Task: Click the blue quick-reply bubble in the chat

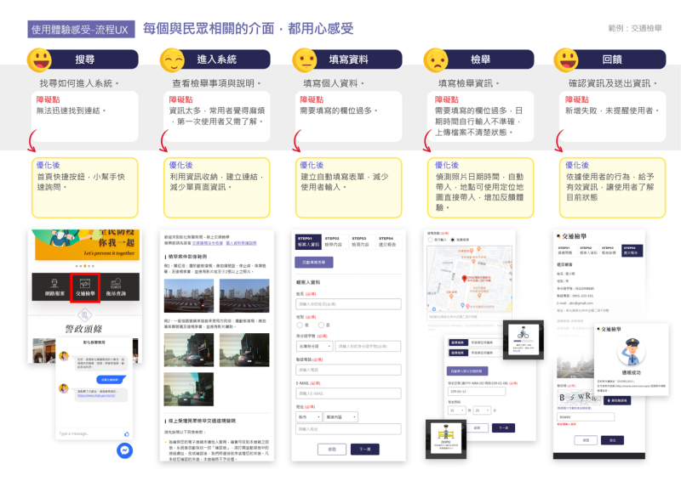Action: coord(111,380)
